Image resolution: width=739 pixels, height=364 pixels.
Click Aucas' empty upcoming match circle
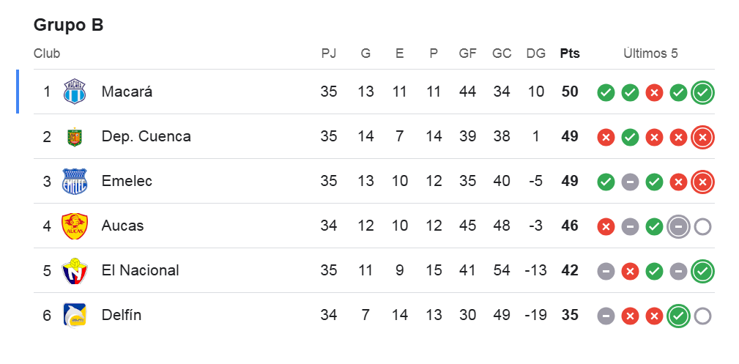(702, 227)
